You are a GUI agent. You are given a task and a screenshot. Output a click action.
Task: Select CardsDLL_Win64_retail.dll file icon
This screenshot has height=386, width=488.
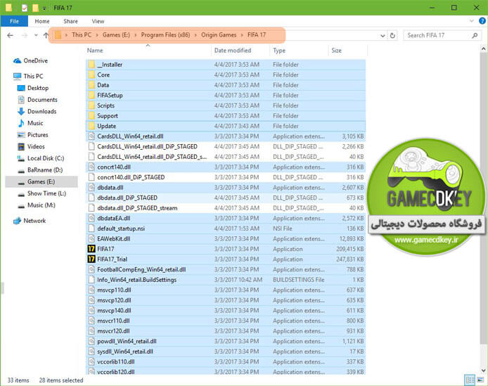(x=91, y=136)
